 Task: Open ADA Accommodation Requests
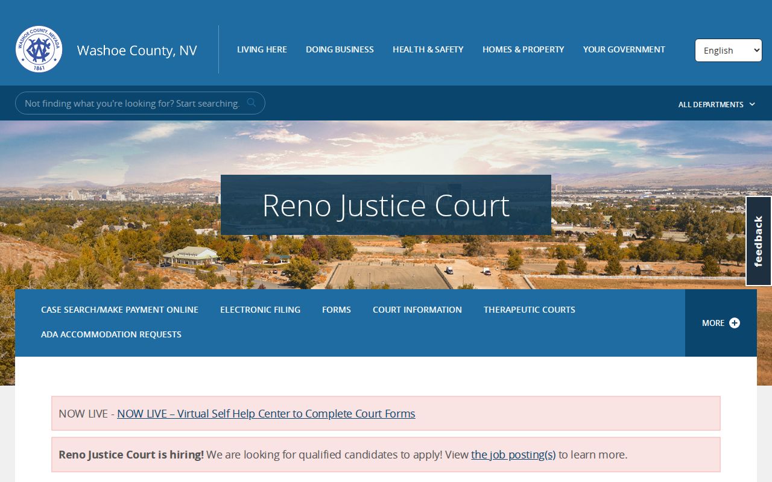[x=111, y=334]
